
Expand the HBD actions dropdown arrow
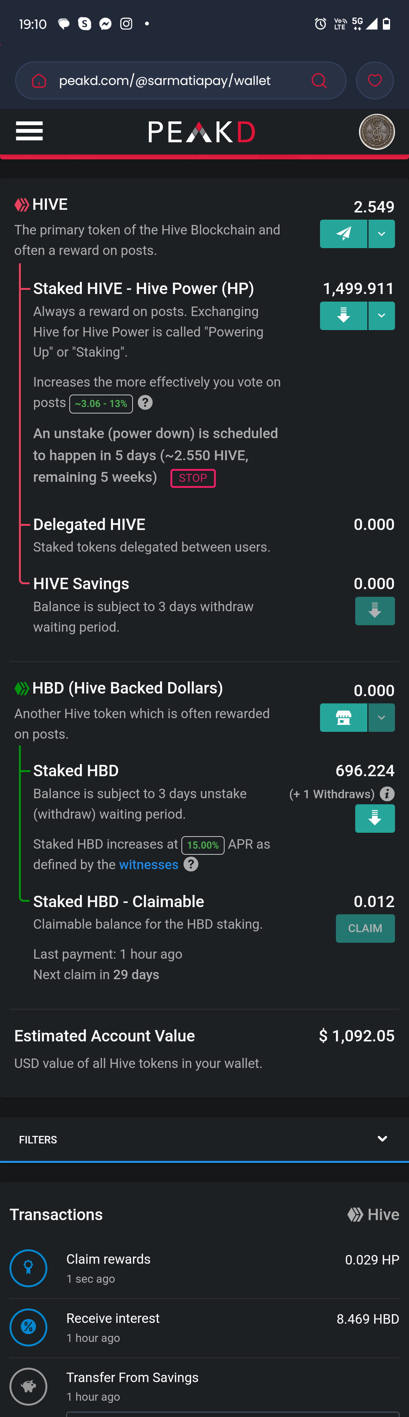tap(382, 717)
